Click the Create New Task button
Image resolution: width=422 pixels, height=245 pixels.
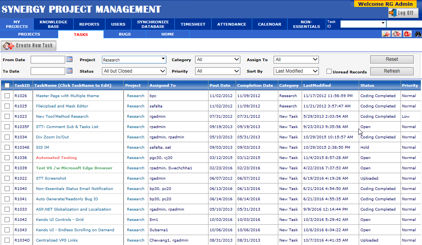tap(28, 45)
